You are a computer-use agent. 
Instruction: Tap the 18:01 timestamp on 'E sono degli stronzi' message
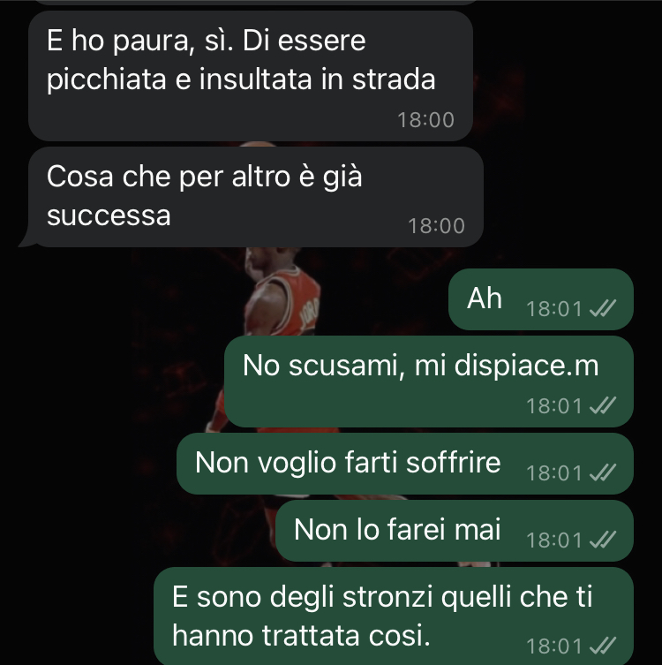pyautogui.click(x=554, y=646)
